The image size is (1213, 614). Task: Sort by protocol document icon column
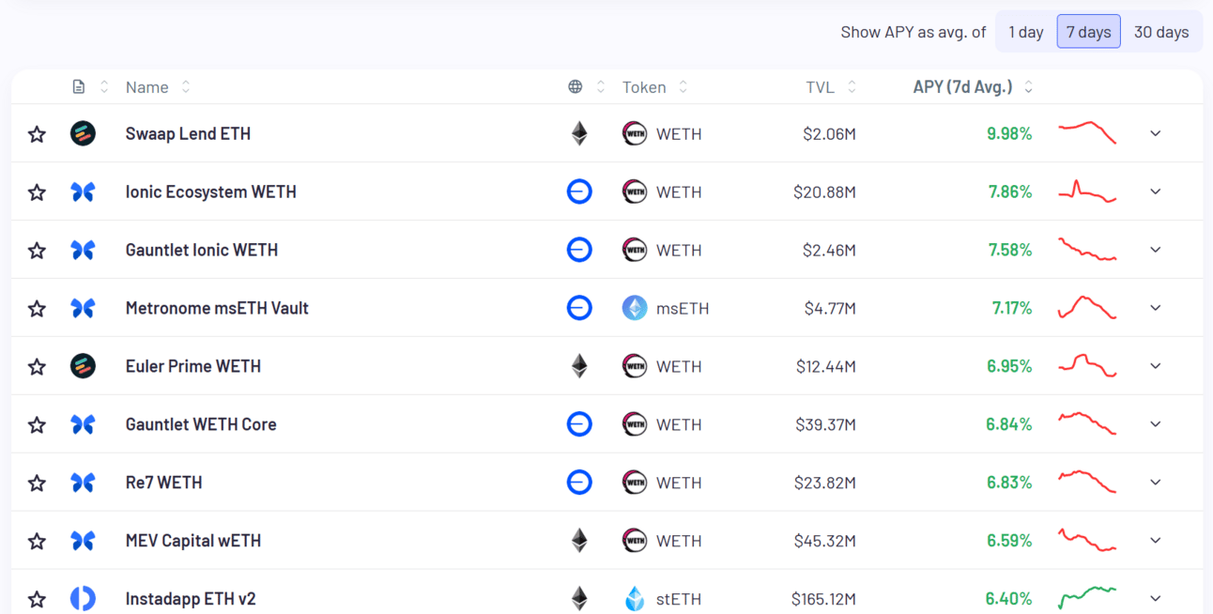click(x=91, y=87)
